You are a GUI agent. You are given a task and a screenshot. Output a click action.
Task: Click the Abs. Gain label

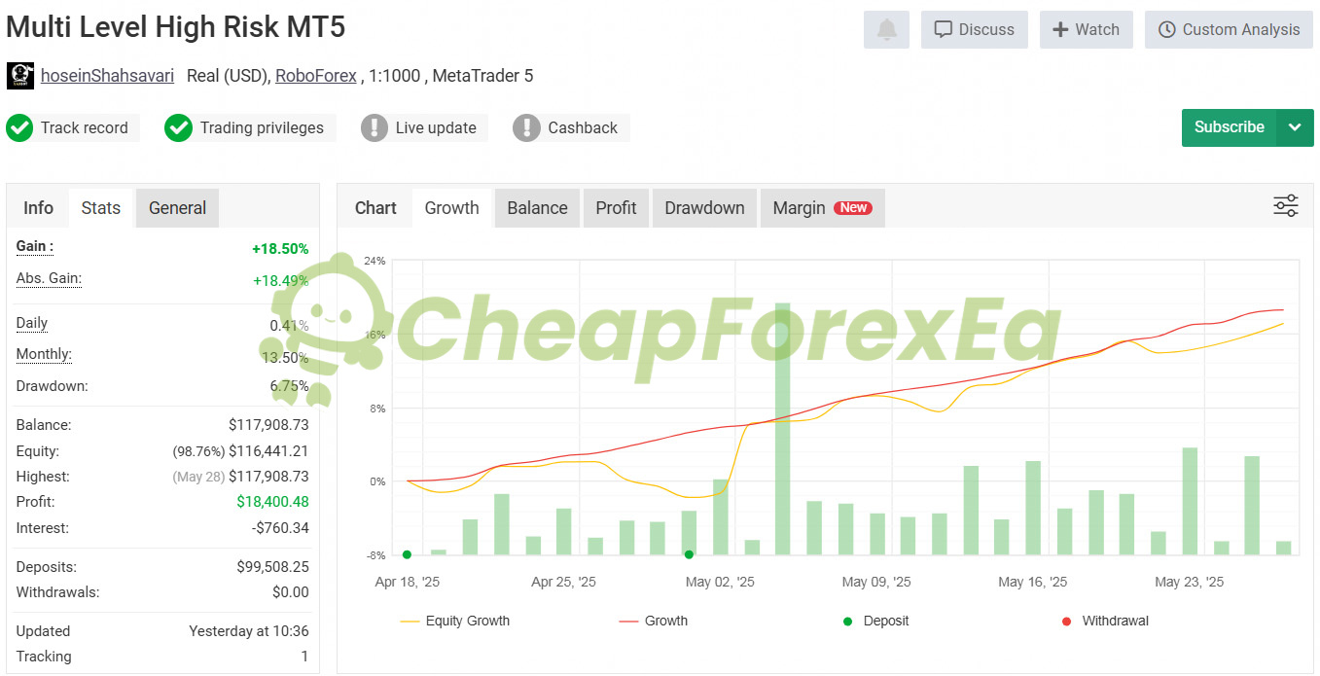[49, 279]
